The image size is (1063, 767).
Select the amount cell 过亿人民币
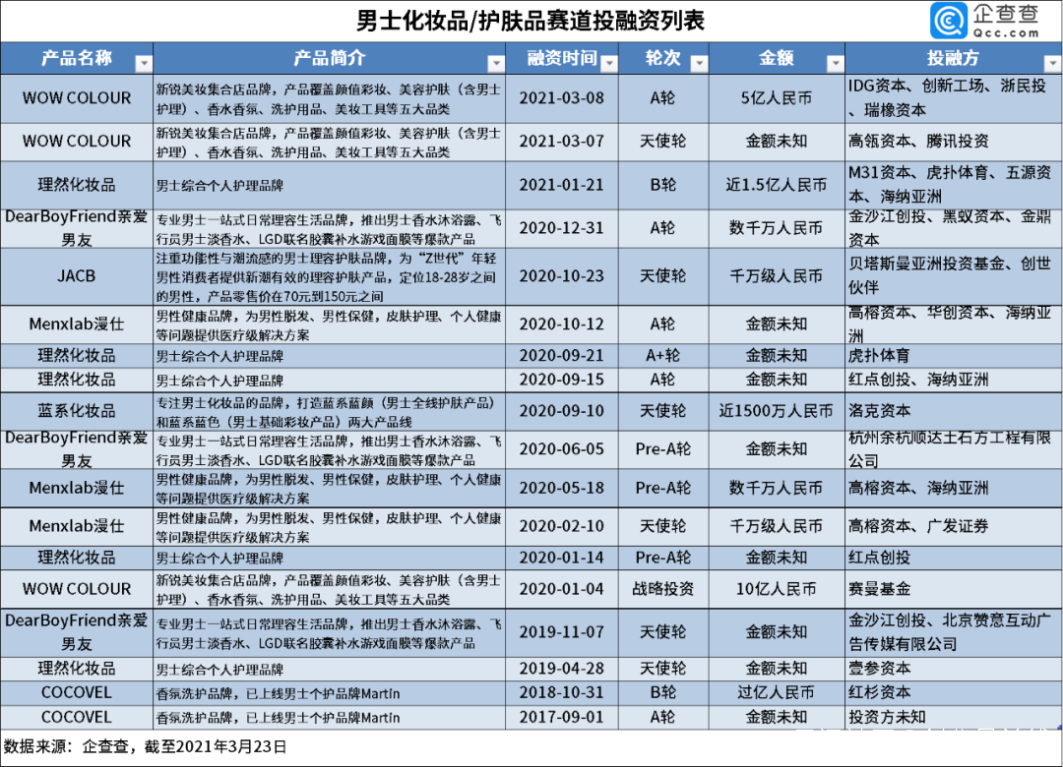click(777, 693)
